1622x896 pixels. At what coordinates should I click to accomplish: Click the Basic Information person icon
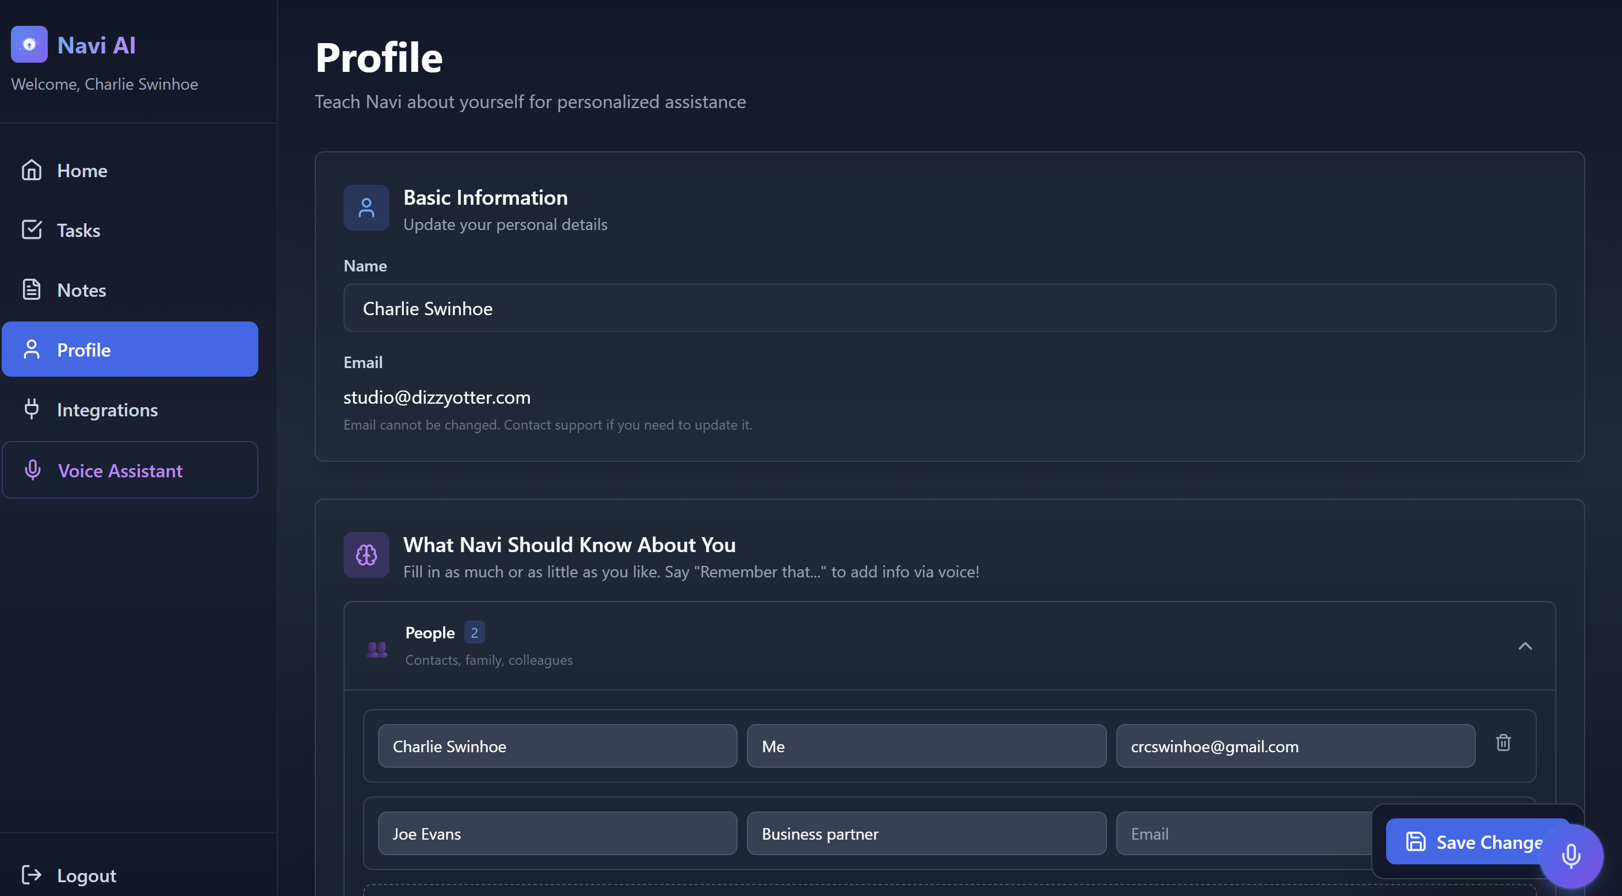coord(366,208)
